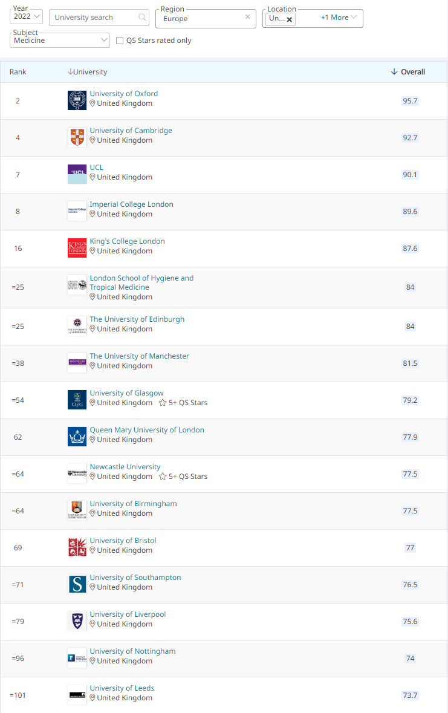Screen dimensions: 448x713
Task: Enable QS Stars rated only checkbox
Action: [x=120, y=41]
